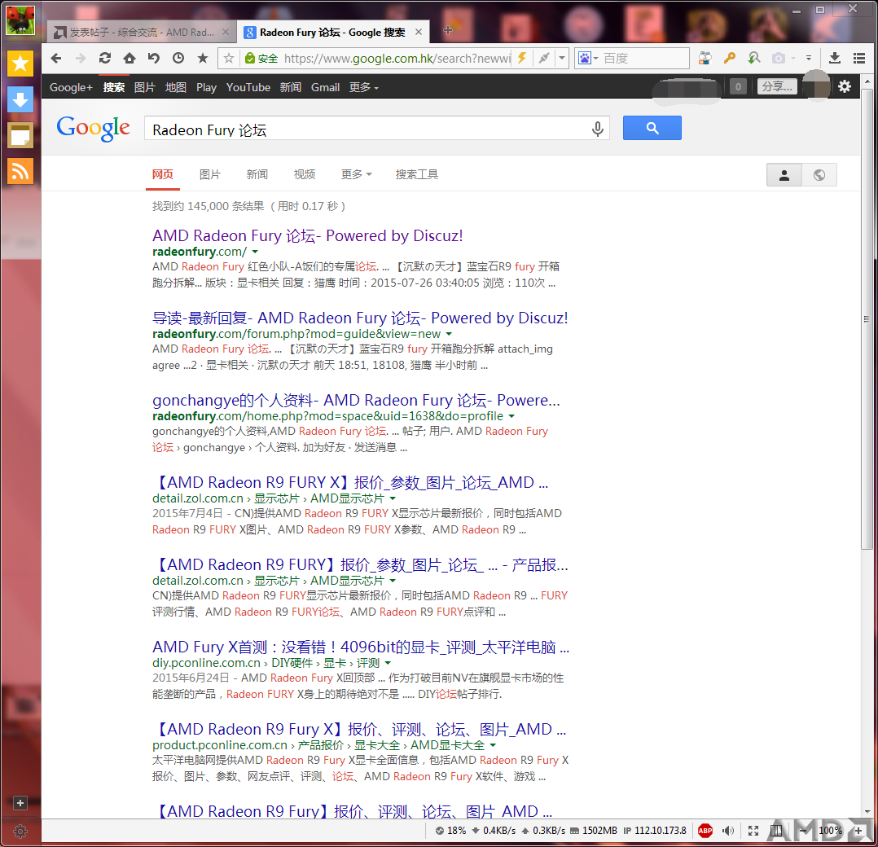Zoom in with the plus icon in the status bar
Viewport: 878px width, 847px height.
point(858,831)
